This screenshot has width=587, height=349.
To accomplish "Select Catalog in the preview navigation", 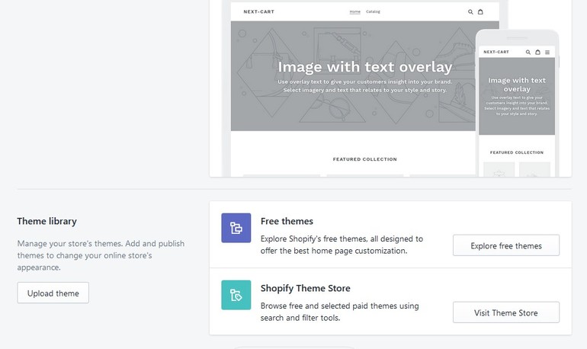I will pos(373,11).
